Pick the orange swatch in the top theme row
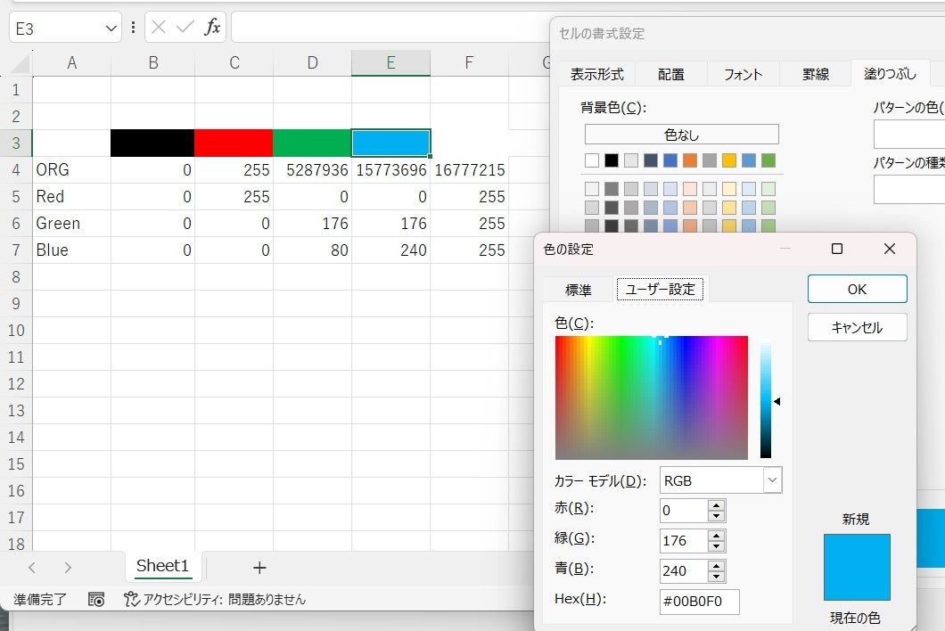This screenshot has height=631, width=945. coord(689,160)
